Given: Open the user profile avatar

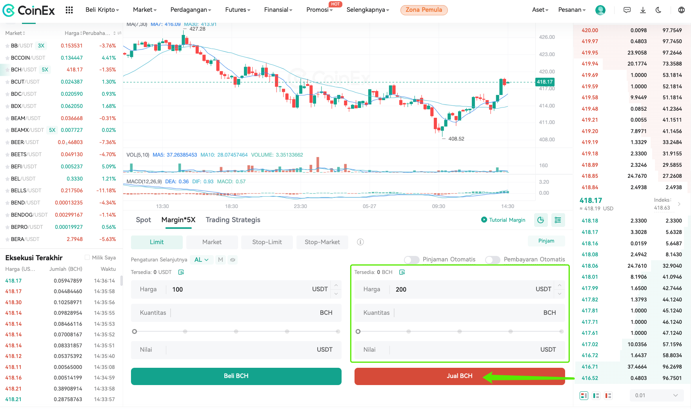Looking at the screenshot, I should (x=600, y=10).
